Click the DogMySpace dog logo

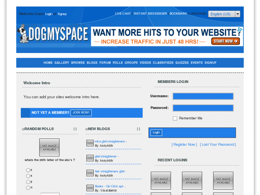(53, 34)
